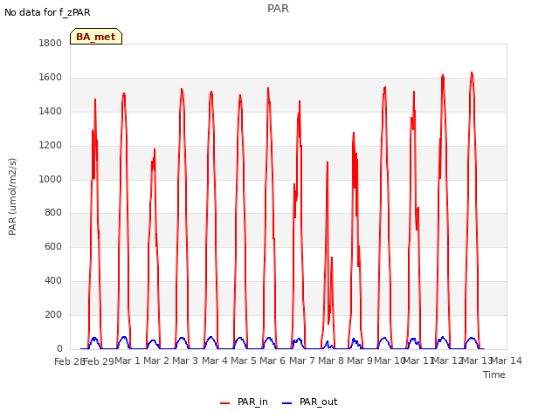Click the 600 y-axis tick label
This screenshot has width=559, height=419.
(x=53, y=246)
